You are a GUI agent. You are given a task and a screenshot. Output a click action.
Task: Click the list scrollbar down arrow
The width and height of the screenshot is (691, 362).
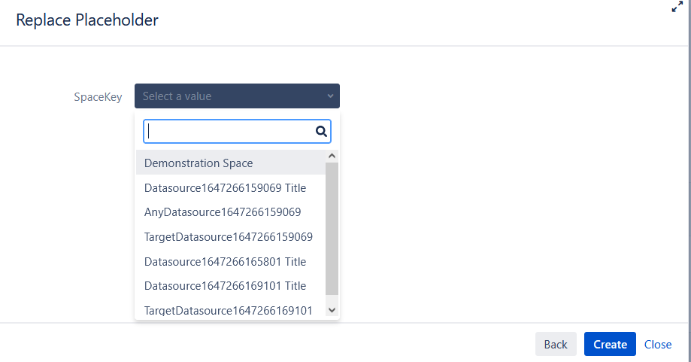click(332, 309)
